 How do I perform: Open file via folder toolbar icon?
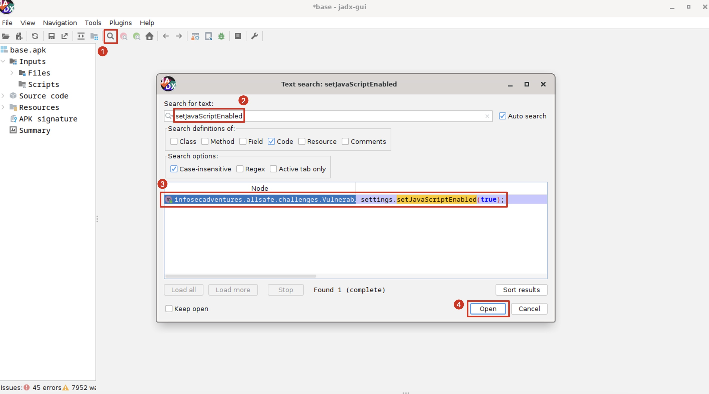tap(6, 36)
